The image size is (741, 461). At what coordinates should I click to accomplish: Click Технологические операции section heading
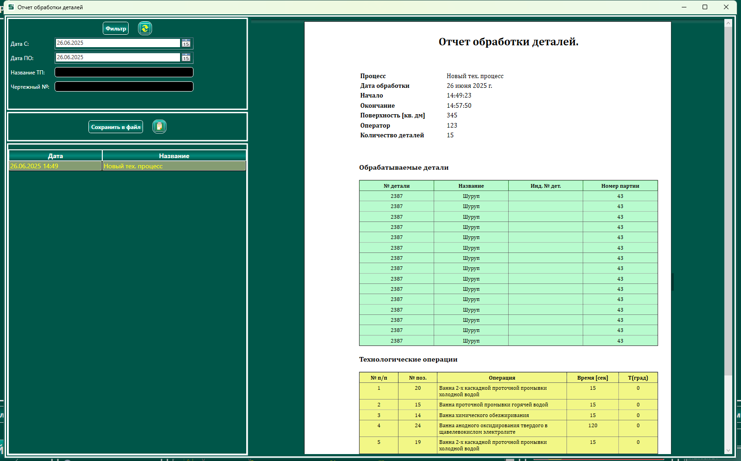click(x=408, y=359)
